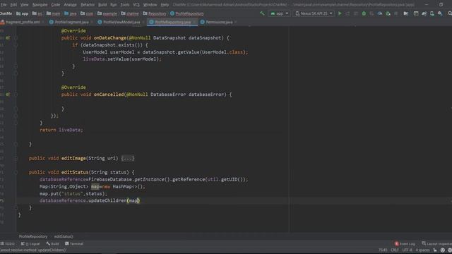Open the run configuration 'app' dropdown
The height and width of the screenshot is (254, 452).
[280, 13]
